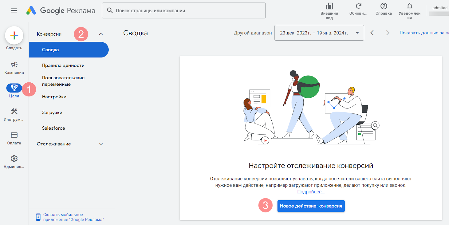Click Новое действие-конверсия button

pos(311,206)
